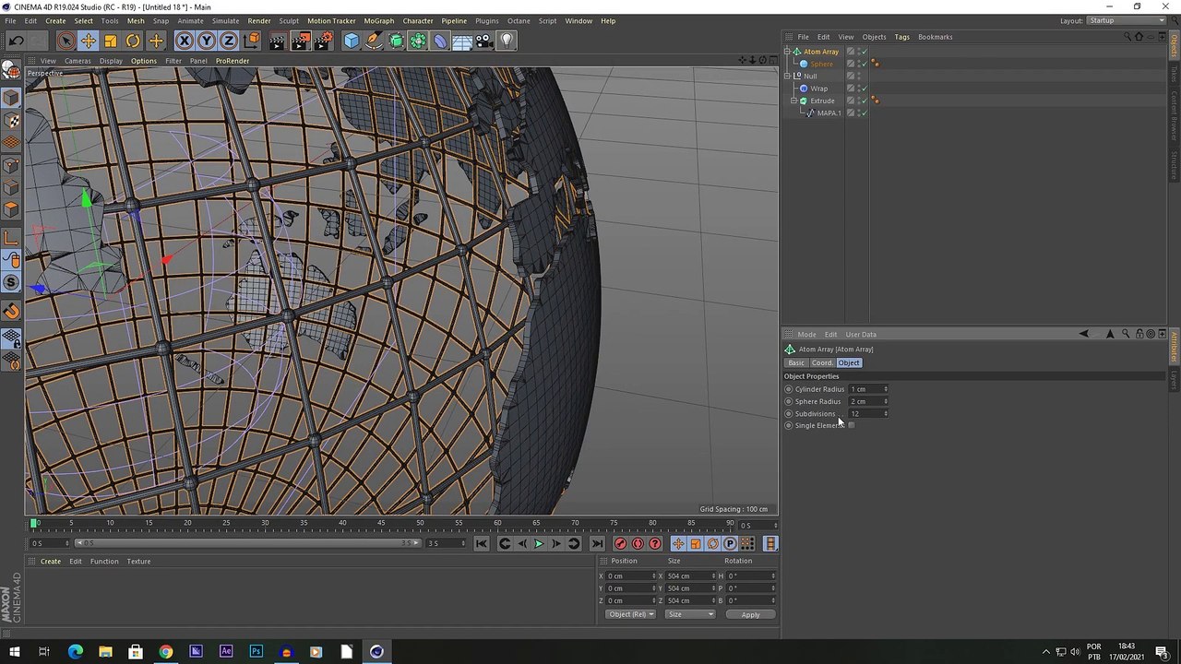The width and height of the screenshot is (1181, 664).
Task: Select the MAPA.1 spline object
Action: click(x=829, y=113)
